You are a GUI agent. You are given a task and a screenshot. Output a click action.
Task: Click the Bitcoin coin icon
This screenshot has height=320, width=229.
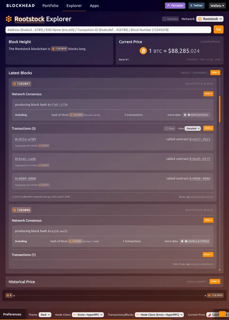pos(143,51)
